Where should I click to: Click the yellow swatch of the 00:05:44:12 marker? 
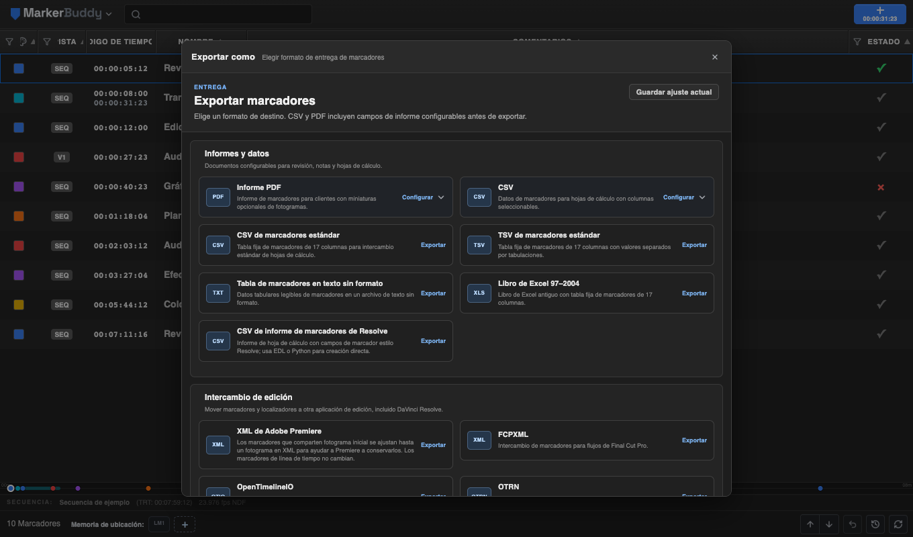(x=19, y=305)
